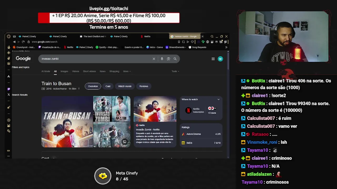Show more bookmarks chevron
Image resolution: width=337 pixels, height=189 pixels.
226,47
